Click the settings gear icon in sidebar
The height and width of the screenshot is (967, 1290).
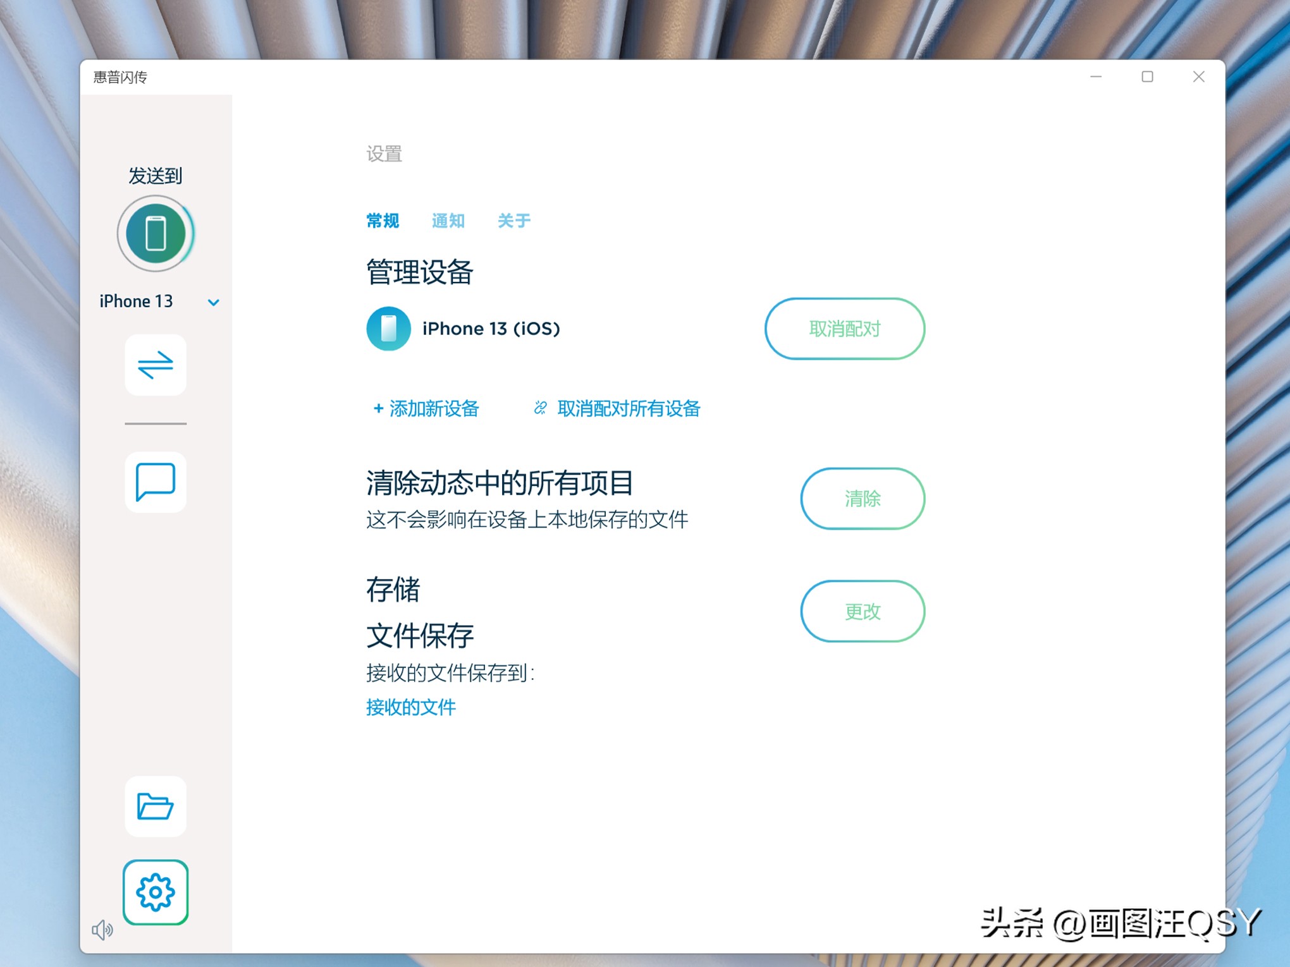pyautogui.click(x=155, y=892)
